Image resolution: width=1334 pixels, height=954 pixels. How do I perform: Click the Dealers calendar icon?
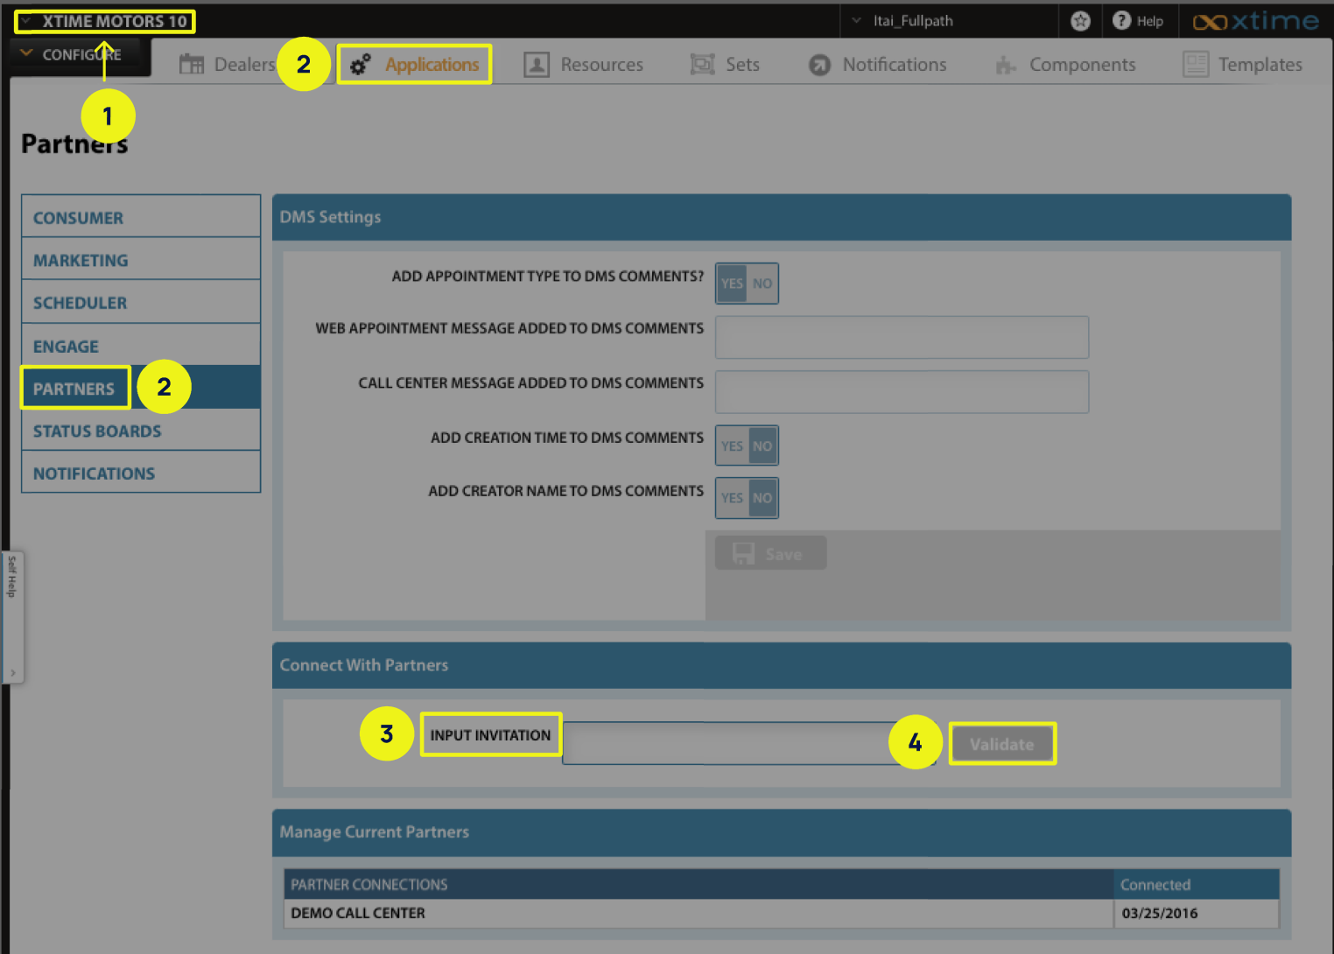click(191, 64)
